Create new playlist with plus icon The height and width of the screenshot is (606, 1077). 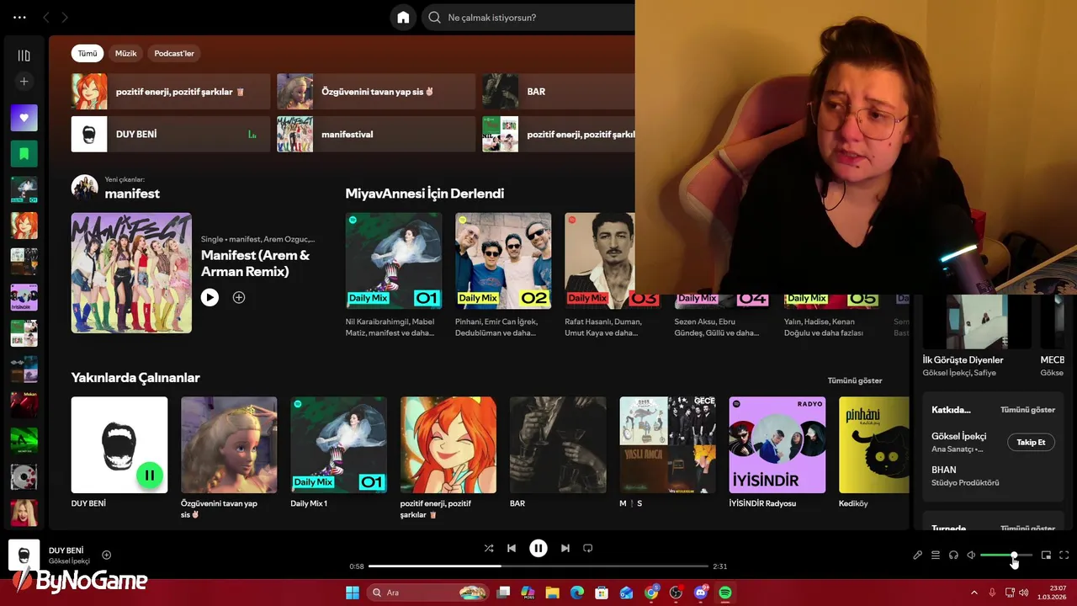click(24, 82)
